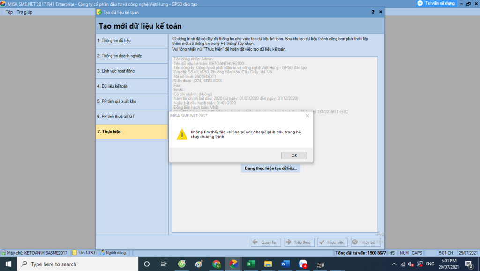480x271 pixels.
Task: Show hidden system tray icons
Action: click(x=394, y=264)
